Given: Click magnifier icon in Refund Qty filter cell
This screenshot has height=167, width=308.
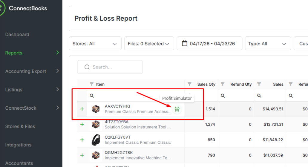Looking at the screenshot, I should pos(223,96).
